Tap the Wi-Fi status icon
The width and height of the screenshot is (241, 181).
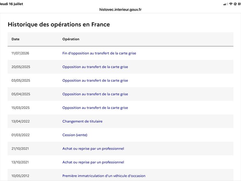(230, 4)
